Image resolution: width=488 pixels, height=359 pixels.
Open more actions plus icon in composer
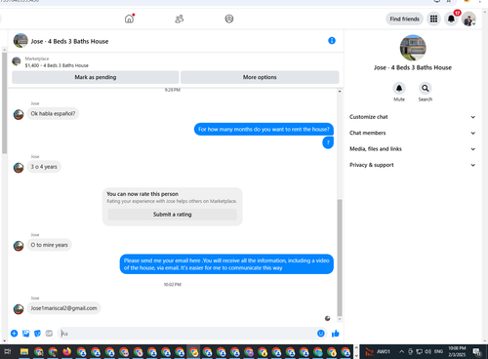[x=15, y=333]
